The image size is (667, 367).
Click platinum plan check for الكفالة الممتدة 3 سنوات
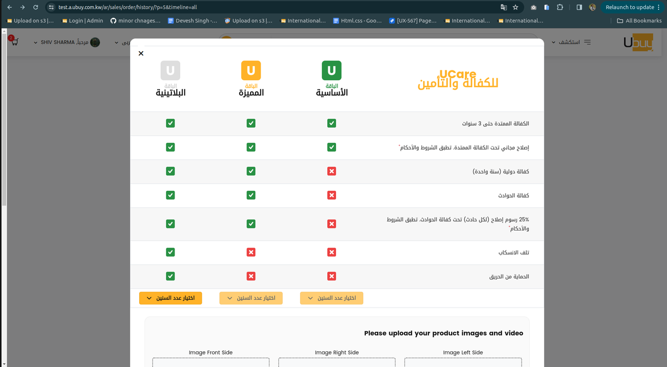[x=170, y=123]
